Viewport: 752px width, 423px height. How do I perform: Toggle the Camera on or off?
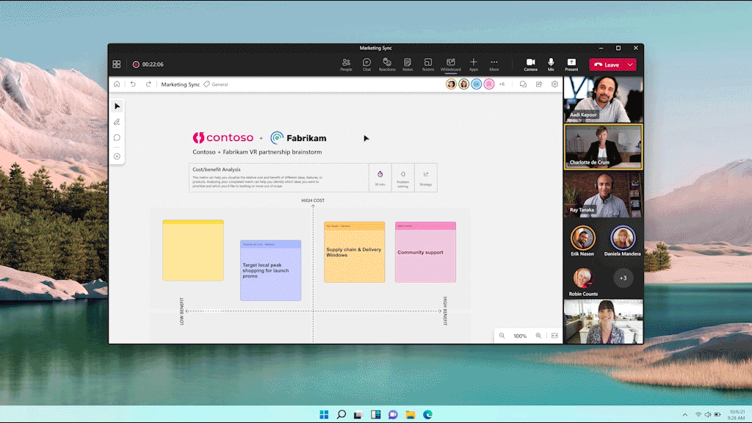(530, 65)
